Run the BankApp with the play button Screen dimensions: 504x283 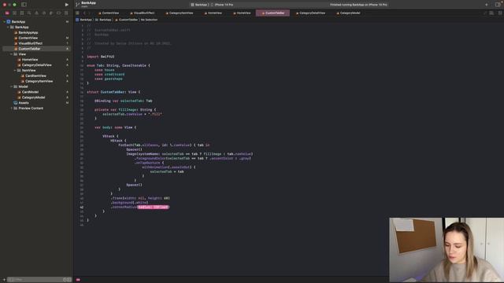pos(66,5)
